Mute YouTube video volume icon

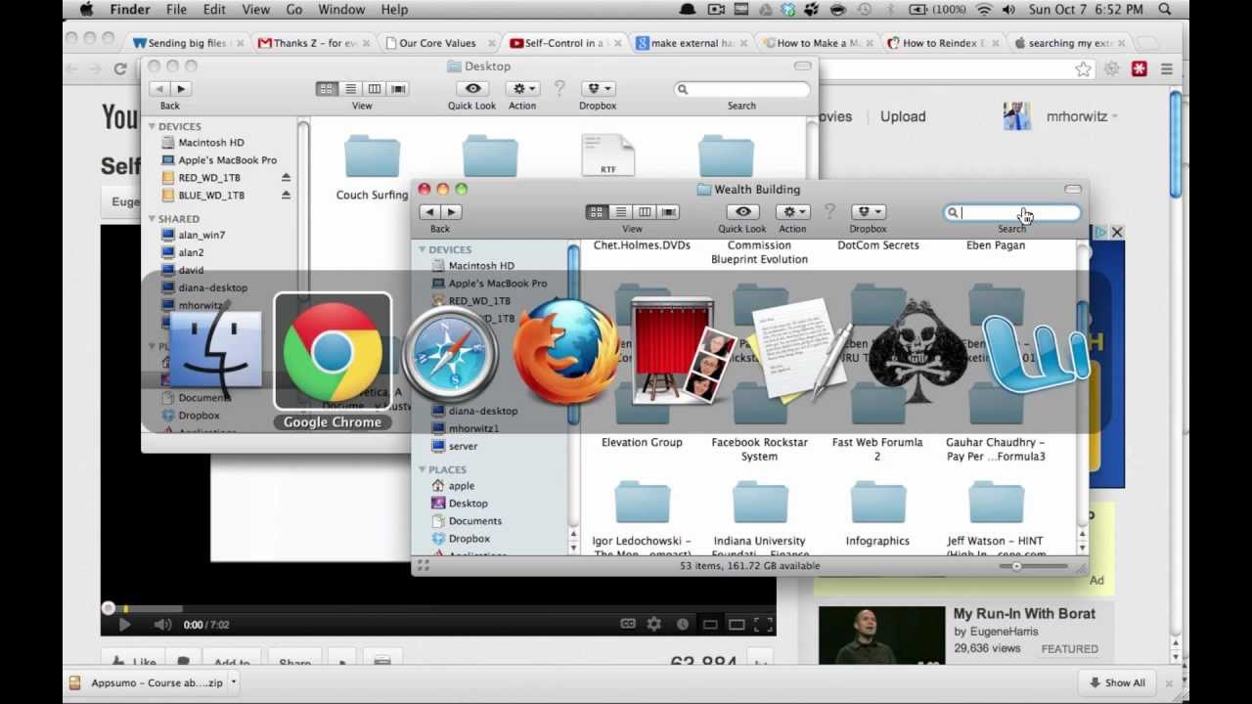click(162, 625)
